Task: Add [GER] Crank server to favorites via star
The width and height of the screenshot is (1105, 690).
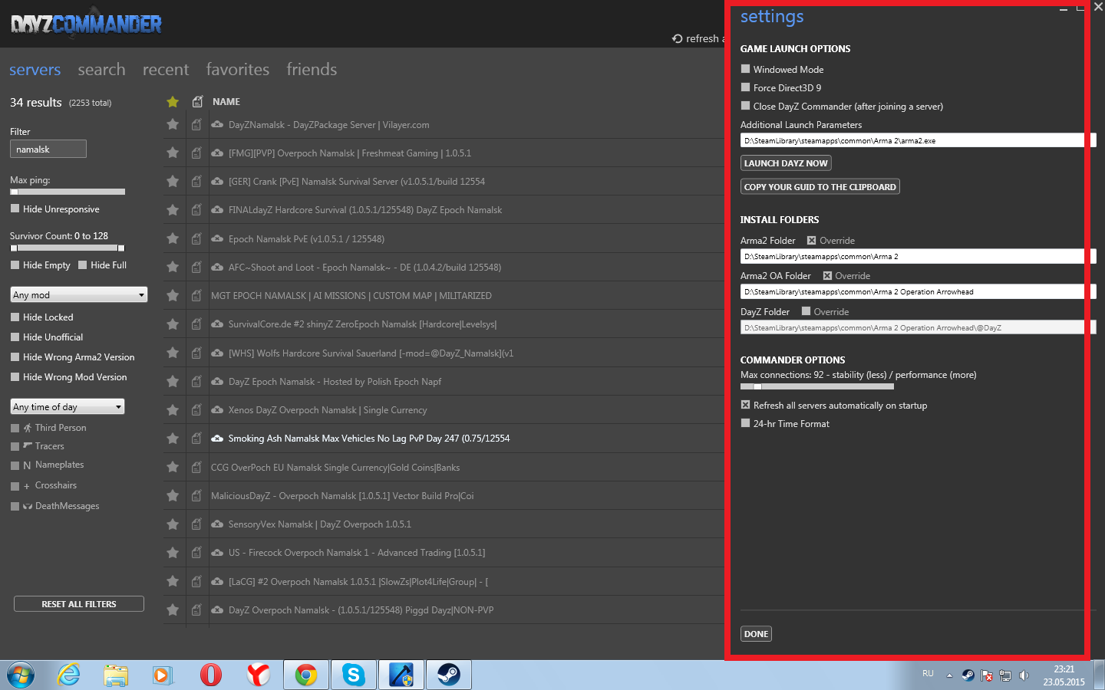Action: pos(173,181)
